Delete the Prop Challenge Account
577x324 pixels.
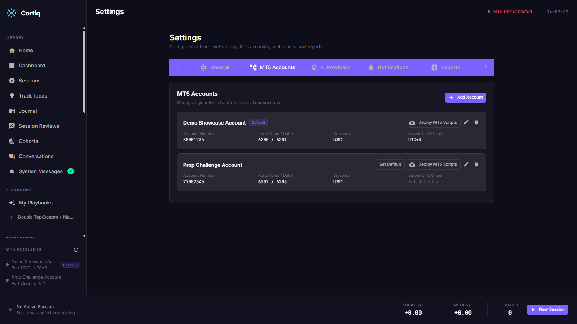tap(476, 164)
